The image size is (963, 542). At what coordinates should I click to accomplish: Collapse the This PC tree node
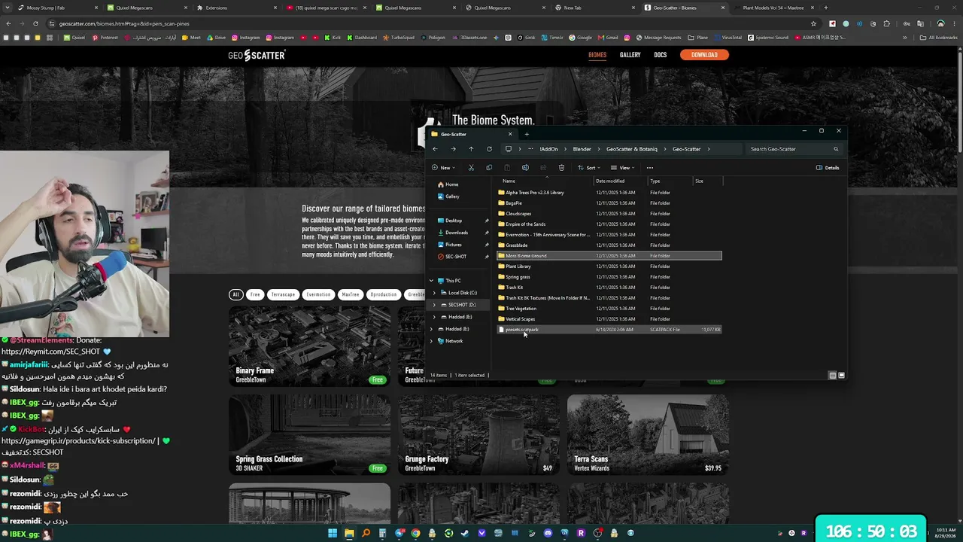(431, 281)
